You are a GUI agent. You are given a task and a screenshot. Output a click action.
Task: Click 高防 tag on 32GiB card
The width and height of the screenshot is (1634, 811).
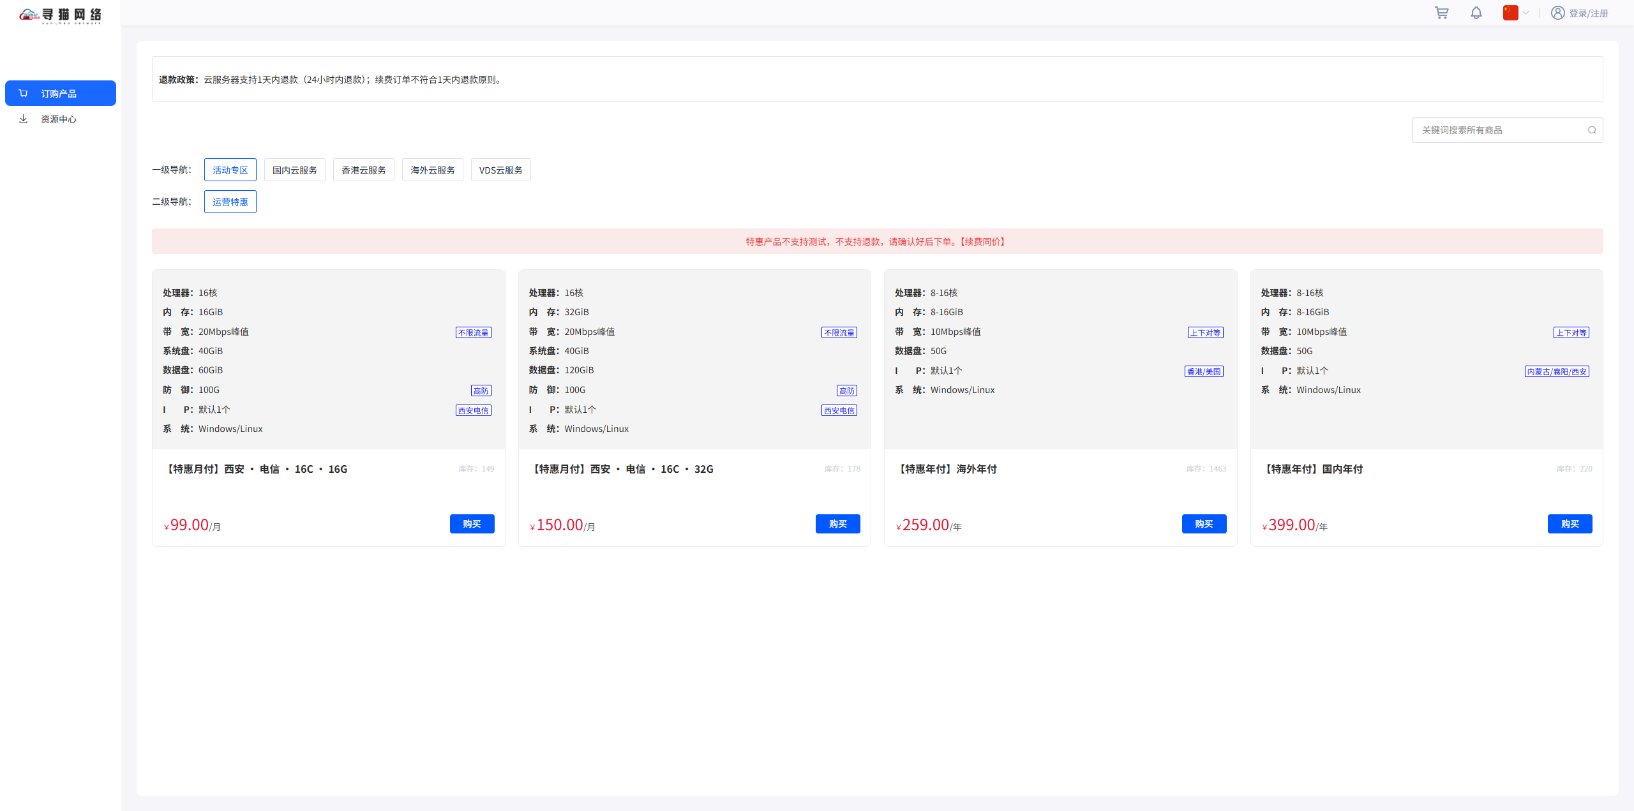847,391
